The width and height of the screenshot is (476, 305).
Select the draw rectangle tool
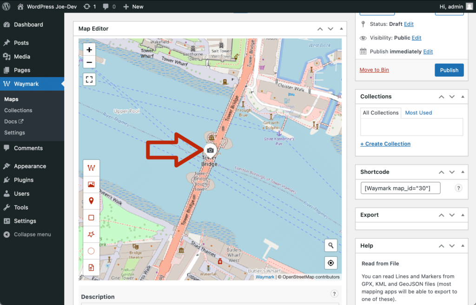click(91, 217)
